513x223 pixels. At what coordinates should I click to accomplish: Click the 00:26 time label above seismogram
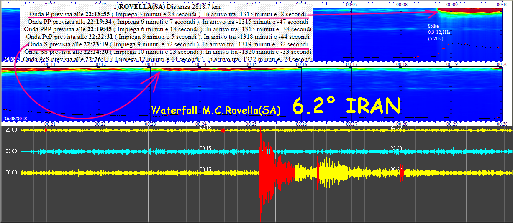point(302,124)
